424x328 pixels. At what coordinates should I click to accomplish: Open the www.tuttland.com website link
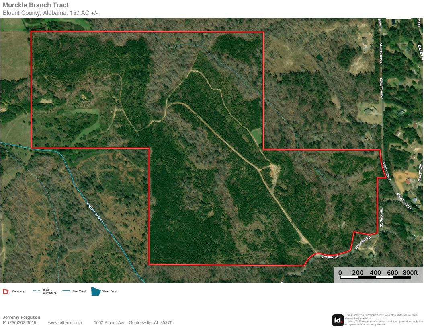[65, 322]
